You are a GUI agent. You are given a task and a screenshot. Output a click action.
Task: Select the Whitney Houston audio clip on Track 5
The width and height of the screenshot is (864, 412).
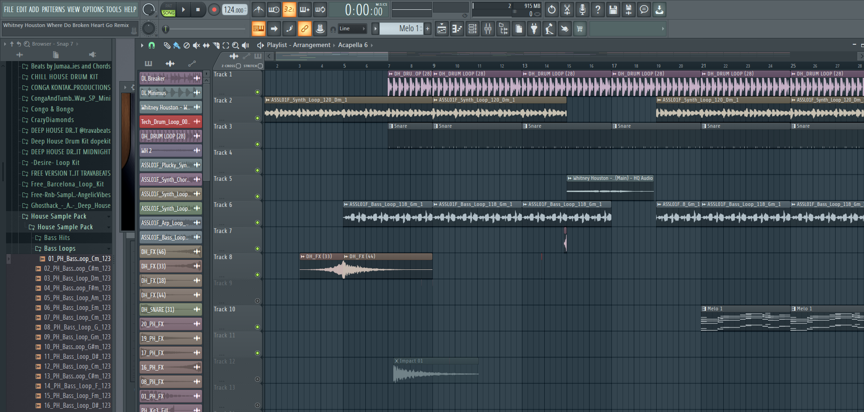point(610,188)
